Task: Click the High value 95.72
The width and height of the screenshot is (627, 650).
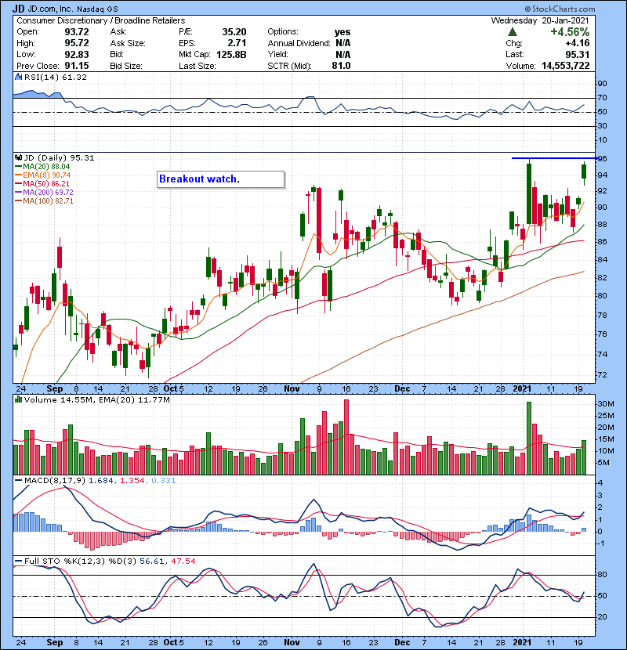Action: [x=76, y=43]
